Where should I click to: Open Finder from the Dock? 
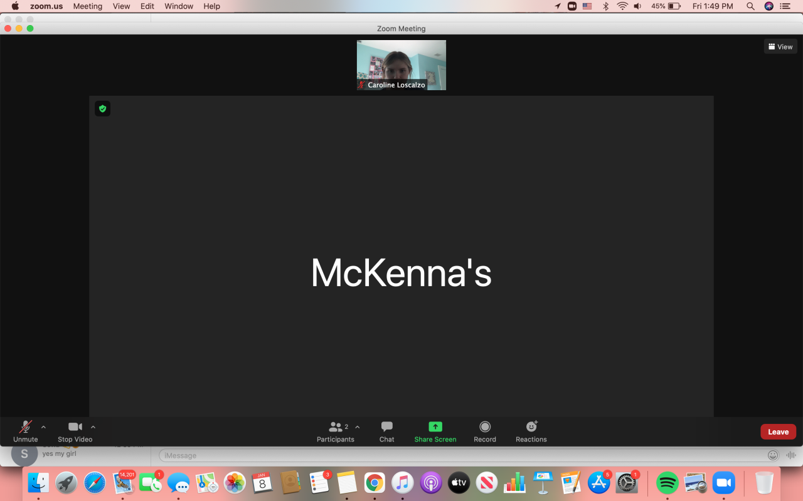pos(39,482)
